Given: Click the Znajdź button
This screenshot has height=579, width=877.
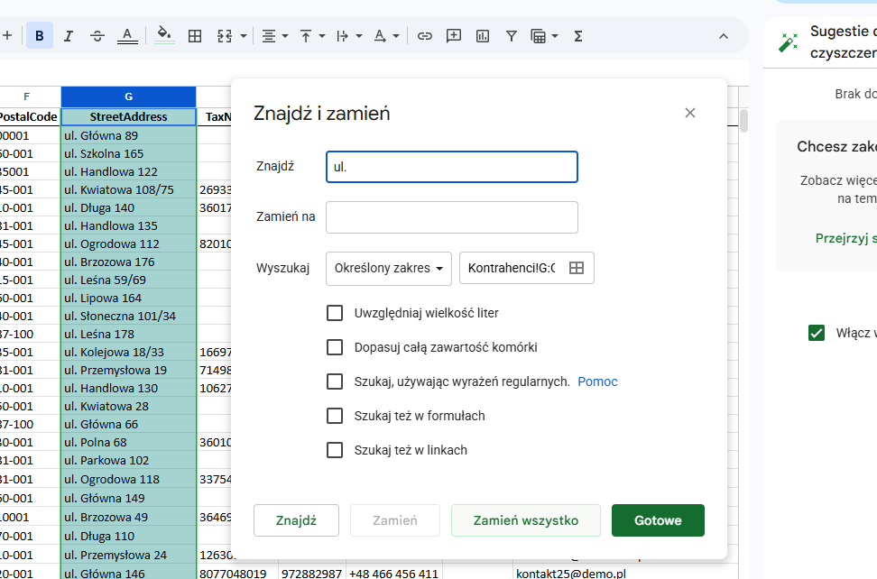Looking at the screenshot, I should coord(296,520).
